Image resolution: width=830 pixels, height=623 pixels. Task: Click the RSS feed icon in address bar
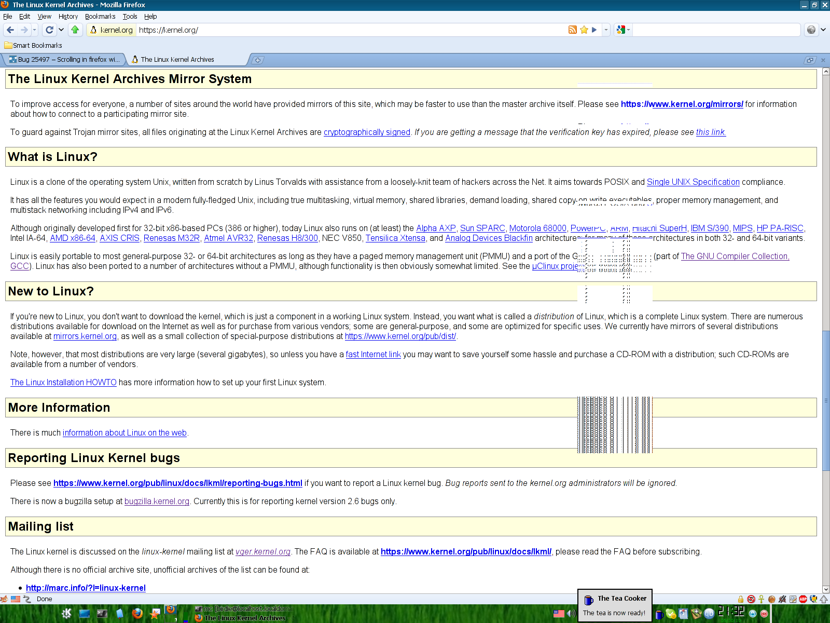(573, 30)
